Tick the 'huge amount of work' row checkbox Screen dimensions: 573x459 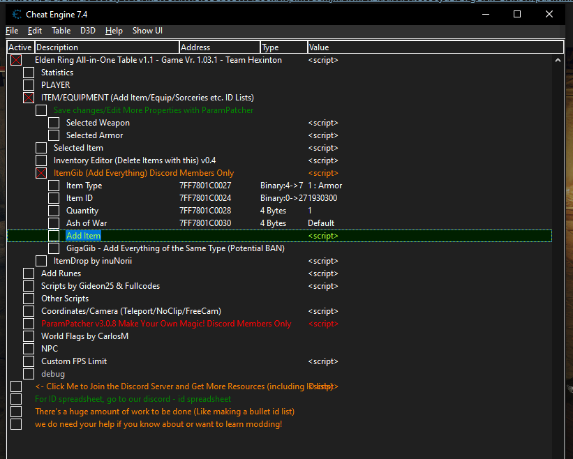[16, 412]
